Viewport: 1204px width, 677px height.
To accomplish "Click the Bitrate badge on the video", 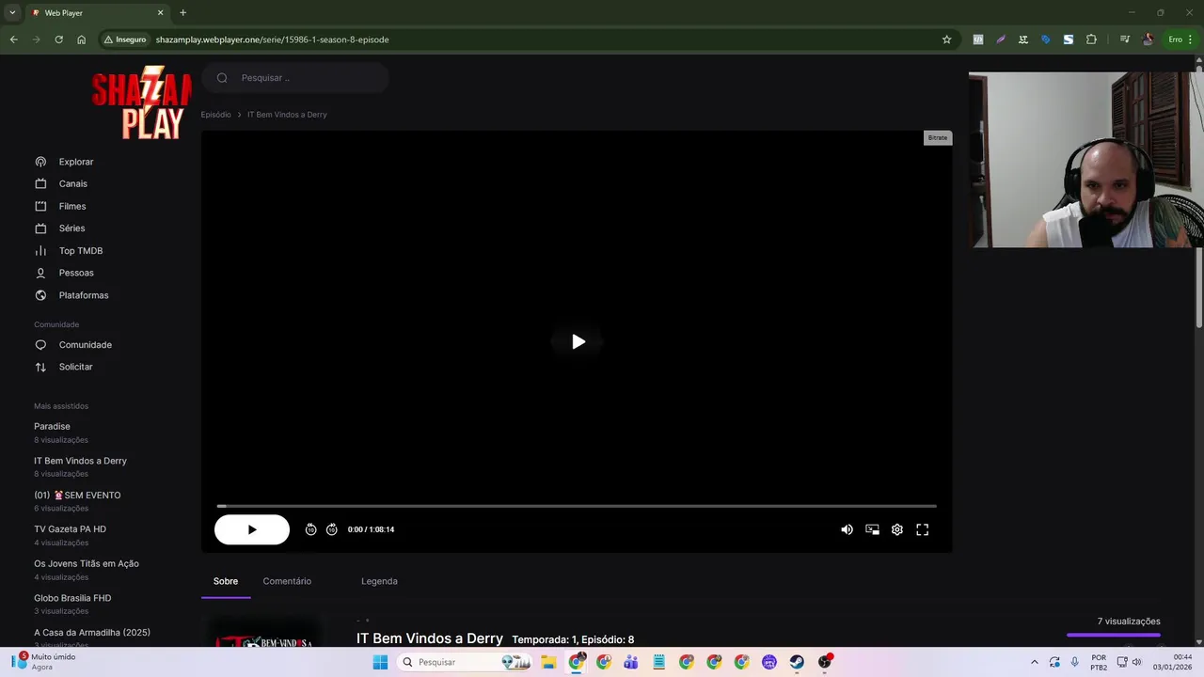I will [x=938, y=137].
